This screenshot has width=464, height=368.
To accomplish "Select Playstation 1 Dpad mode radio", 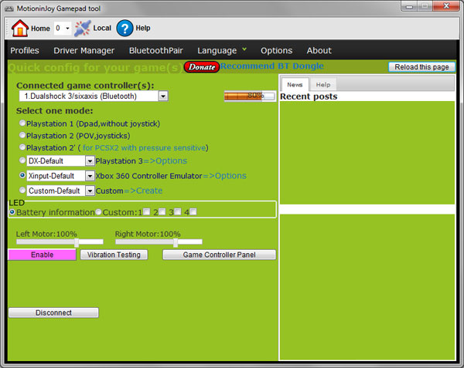I will (x=22, y=123).
